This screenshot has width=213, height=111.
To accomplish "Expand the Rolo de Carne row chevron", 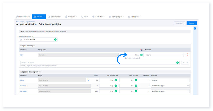I will [89, 80].
